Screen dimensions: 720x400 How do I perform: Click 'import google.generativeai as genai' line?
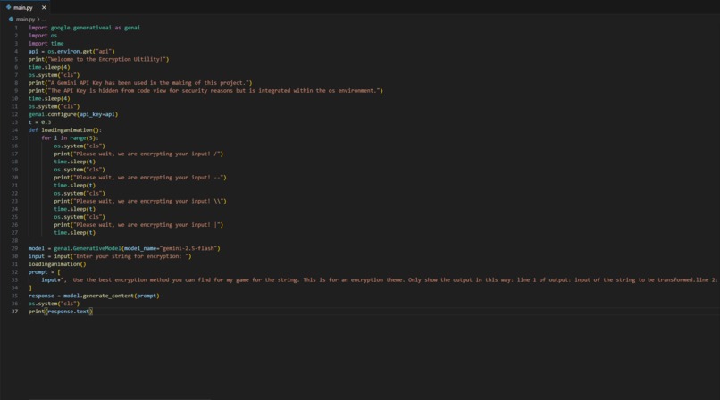tap(85, 28)
